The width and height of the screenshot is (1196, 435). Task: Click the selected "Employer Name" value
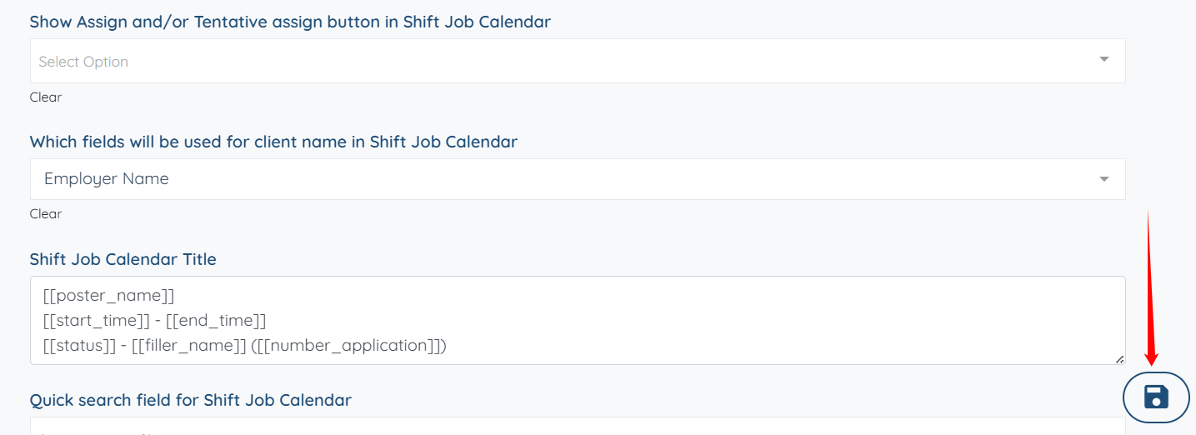click(x=107, y=179)
